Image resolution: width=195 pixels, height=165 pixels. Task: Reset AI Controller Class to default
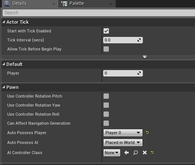point(152,153)
